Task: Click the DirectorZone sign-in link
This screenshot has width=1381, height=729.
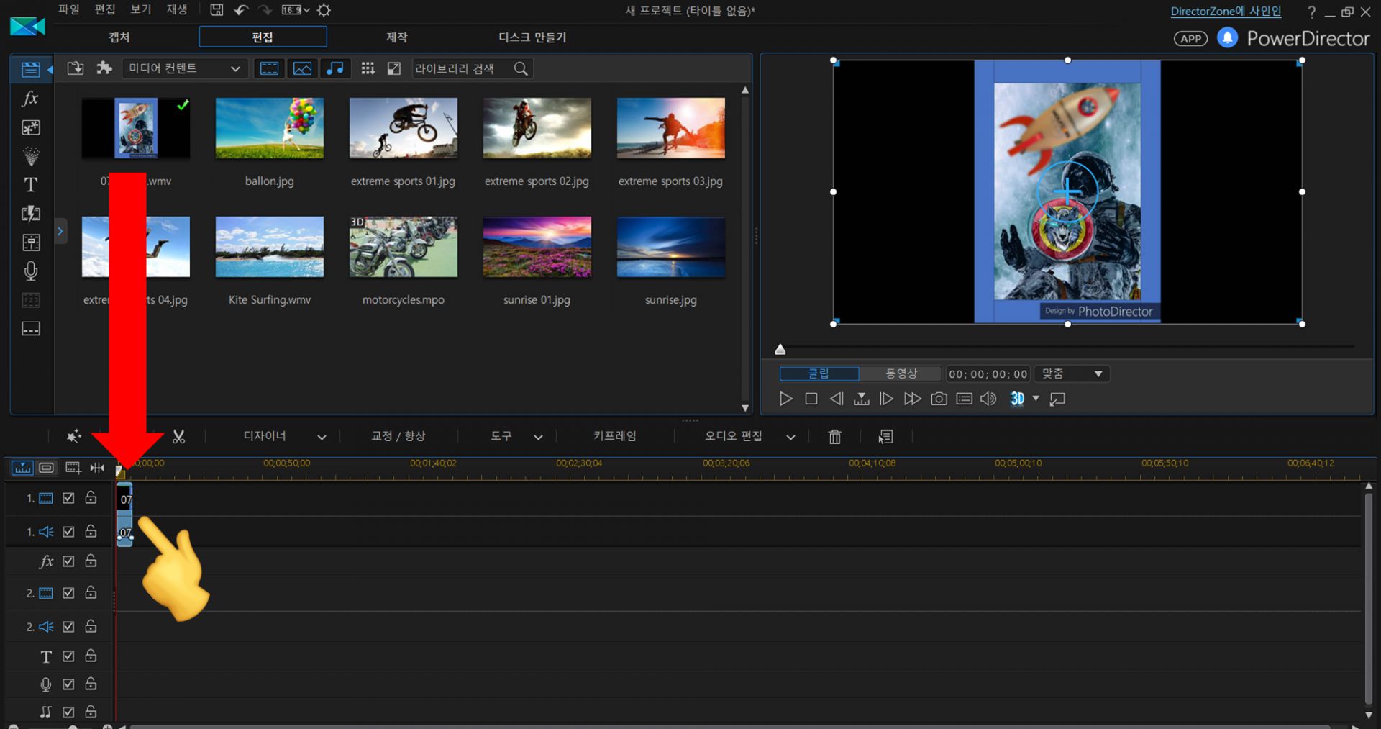Action: 1226,11
